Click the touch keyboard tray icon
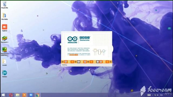173x97 pixels. [x=149, y=95]
